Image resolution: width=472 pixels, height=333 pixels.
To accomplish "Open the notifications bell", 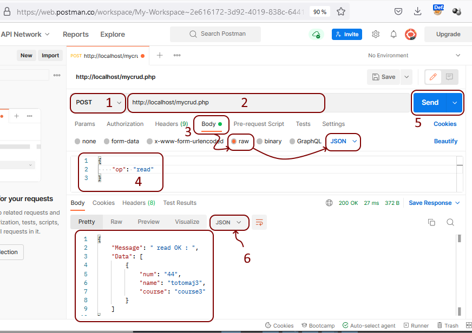I will pyautogui.click(x=394, y=34).
